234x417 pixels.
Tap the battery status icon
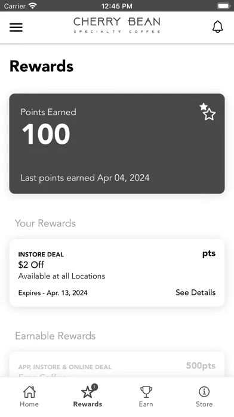pos(223,5)
